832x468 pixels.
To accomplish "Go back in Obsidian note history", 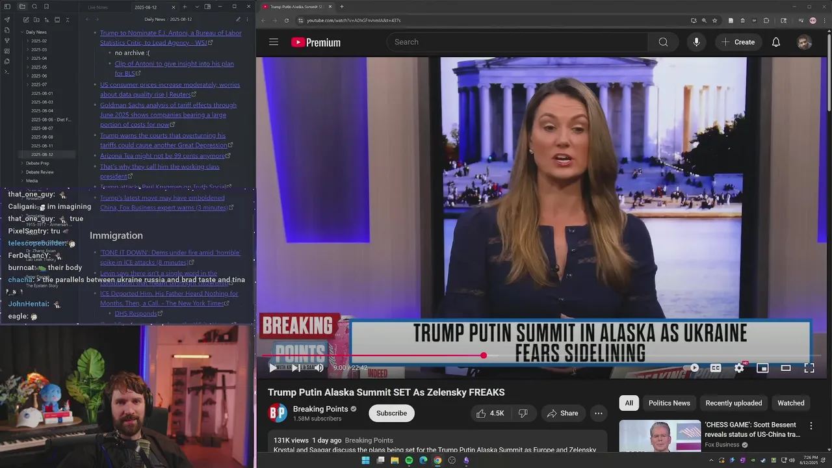I will (x=88, y=19).
